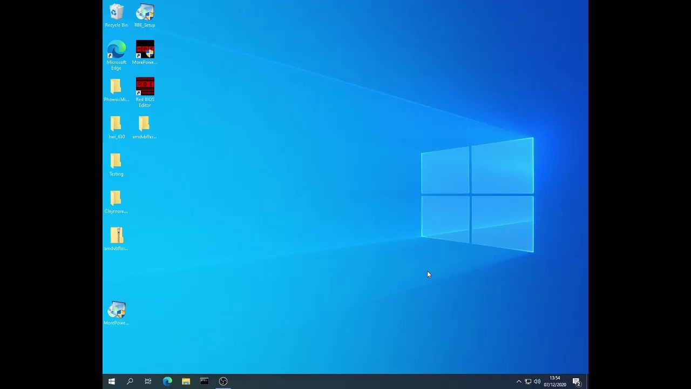Open taskbar Search

coord(130,381)
